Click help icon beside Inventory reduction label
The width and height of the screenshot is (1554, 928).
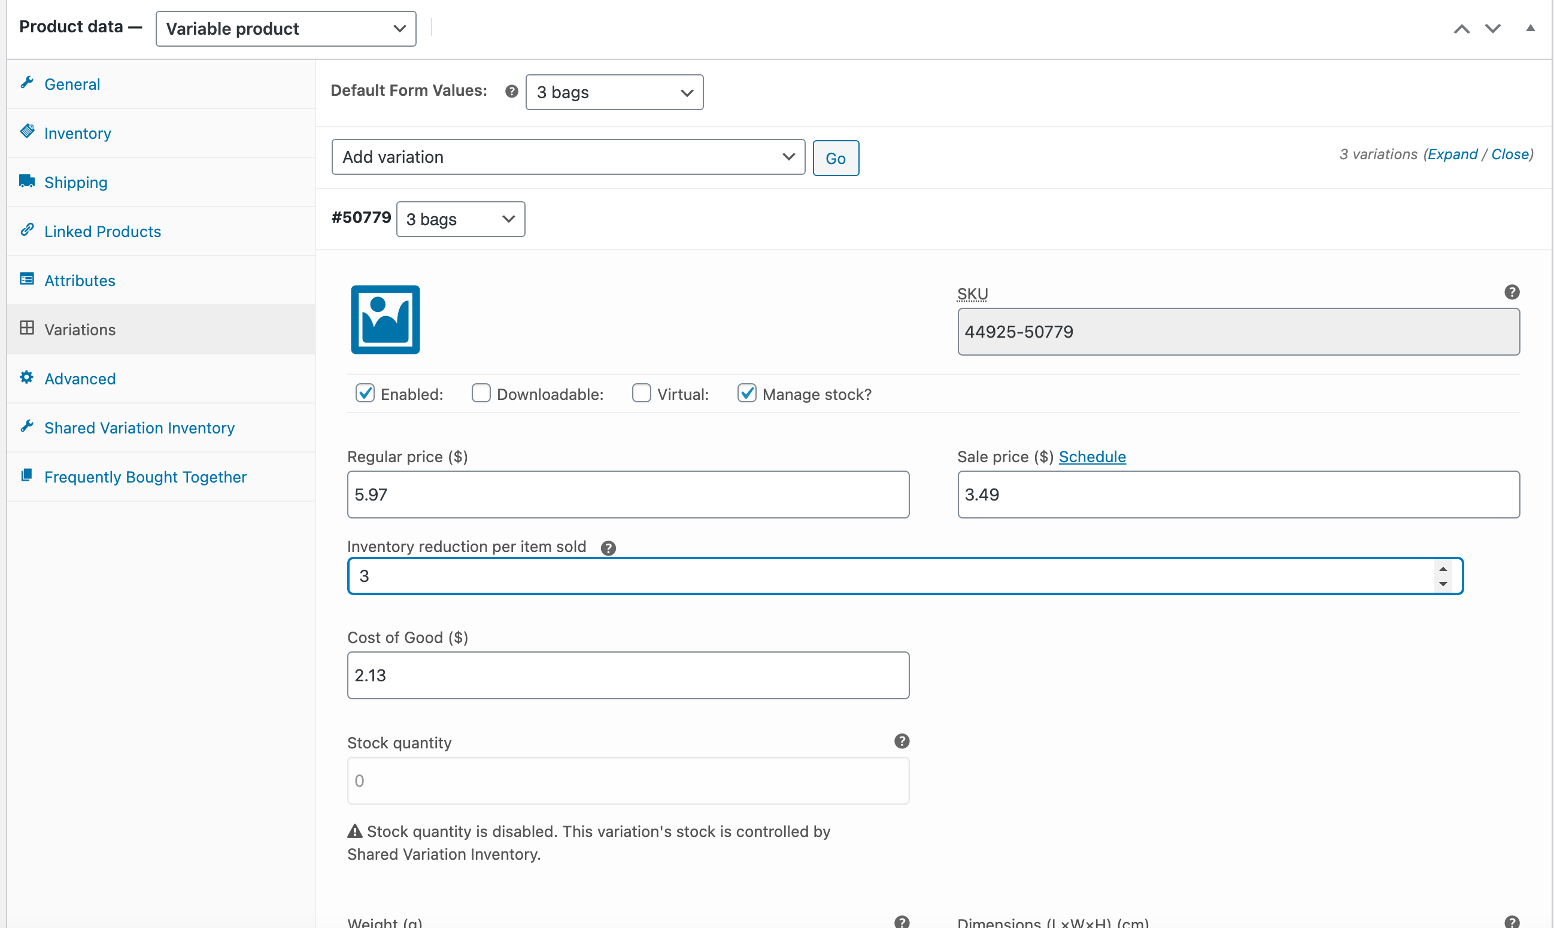pyautogui.click(x=608, y=548)
